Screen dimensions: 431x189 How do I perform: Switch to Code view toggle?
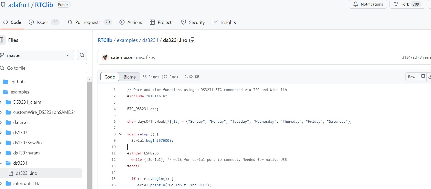click(x=110, y=77)
